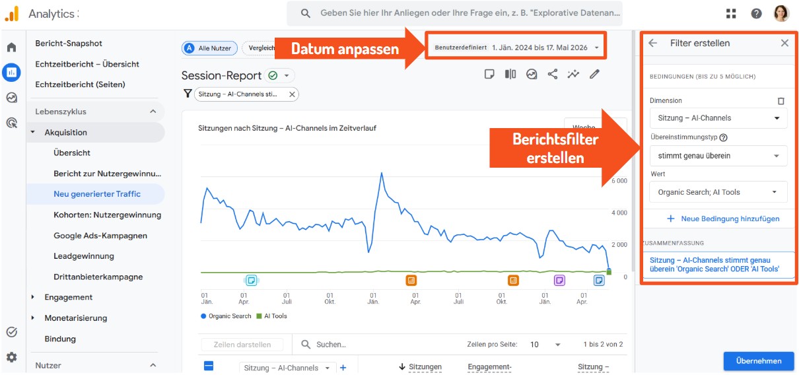Select Neu generierter Traffic
Image resolution: width=799 pixels, height=375 pixels.
pyautogui.click(x=97, y=194)
